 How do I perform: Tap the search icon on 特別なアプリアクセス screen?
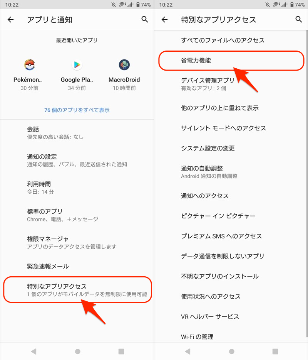click(x=299, y=20)
